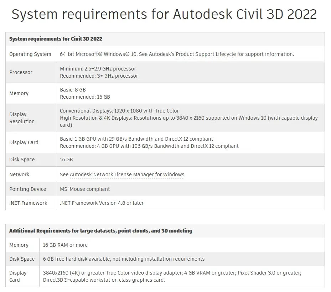
Task: Select the 'System requirements for Civil 3D 2022' table header
Action: point(56,39)
